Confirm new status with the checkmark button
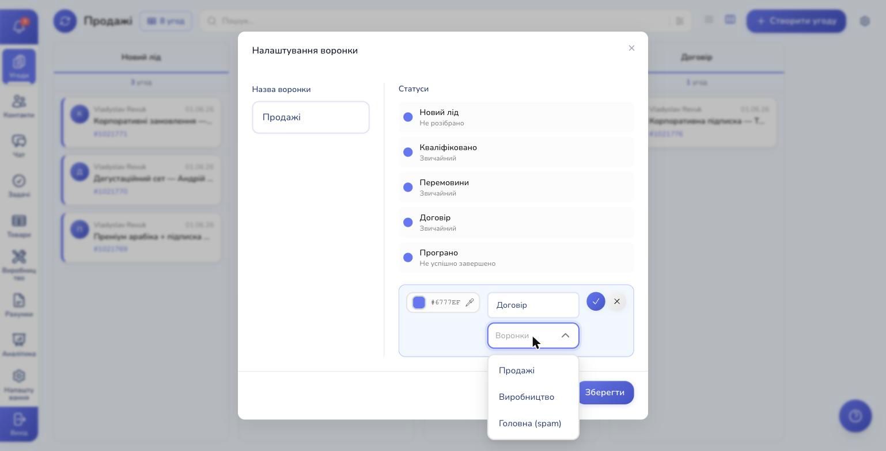 (596, 301)
